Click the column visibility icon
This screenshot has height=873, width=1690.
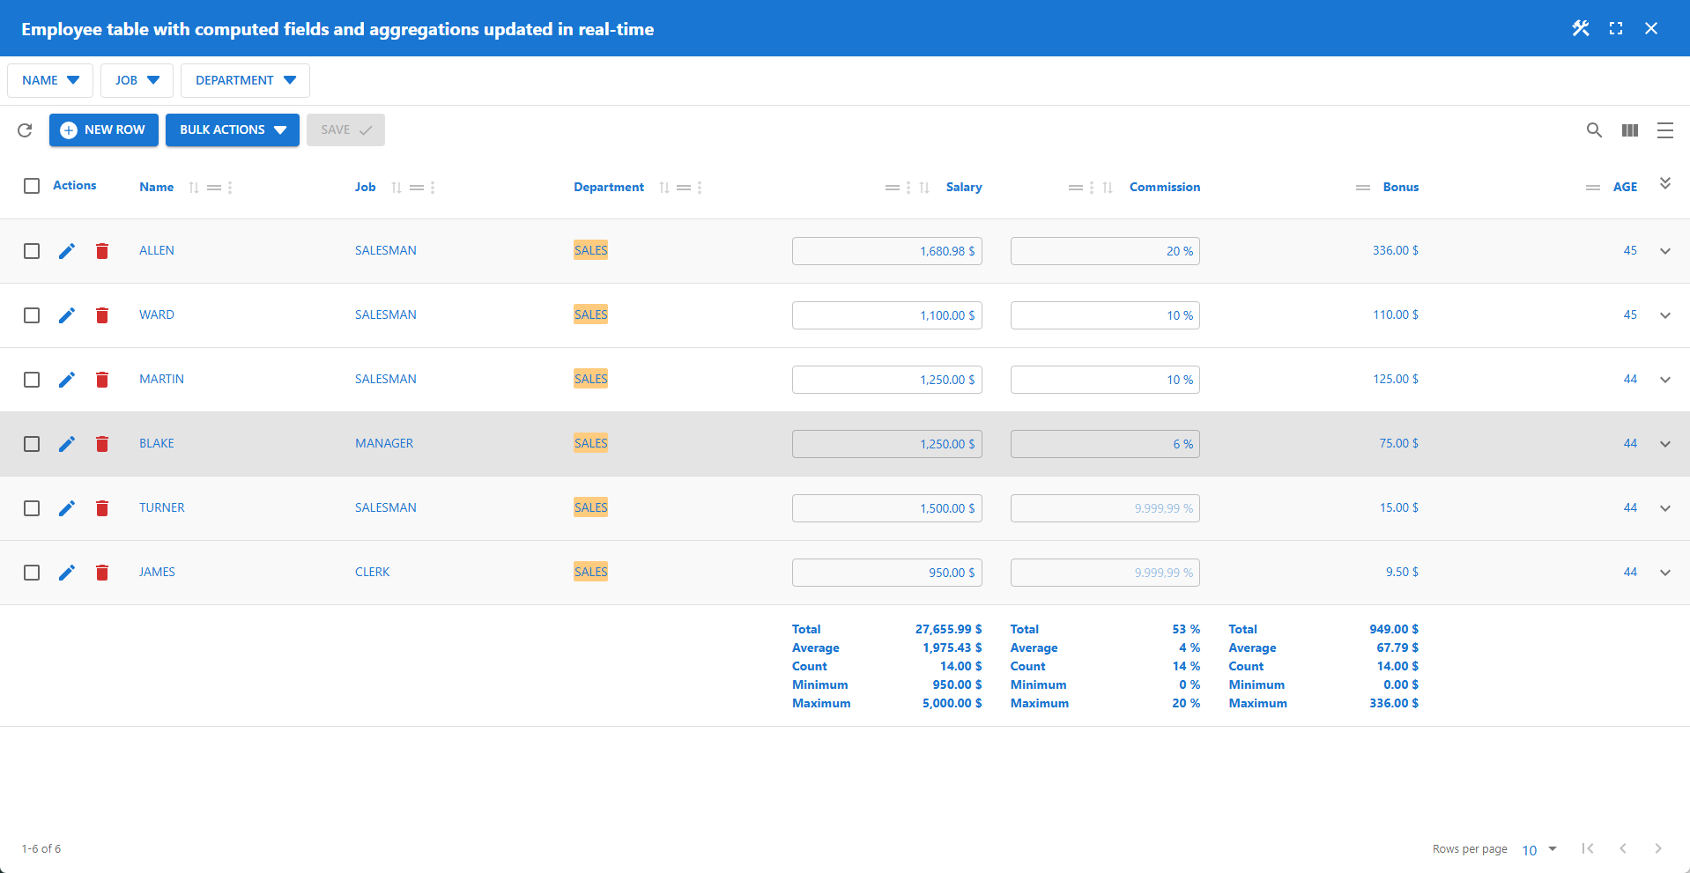pyautogui.click(x=1629, y=130)
